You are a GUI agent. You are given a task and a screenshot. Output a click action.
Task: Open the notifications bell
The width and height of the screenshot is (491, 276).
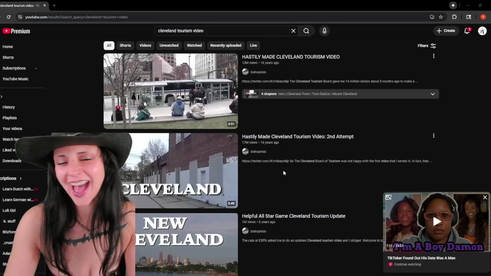click(467, 31)
